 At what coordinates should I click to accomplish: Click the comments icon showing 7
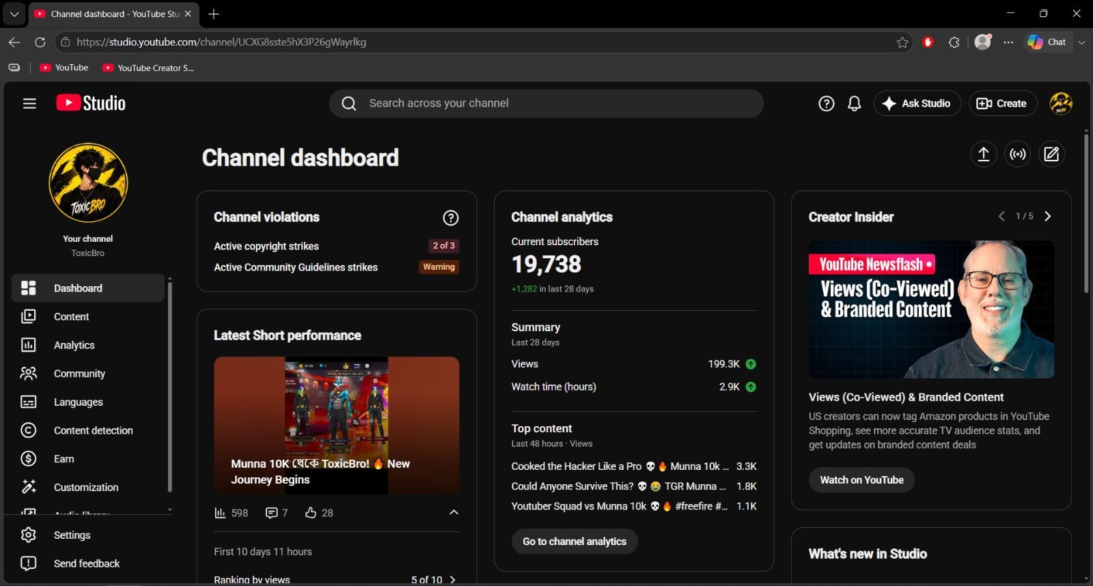[x=271, y=513]
